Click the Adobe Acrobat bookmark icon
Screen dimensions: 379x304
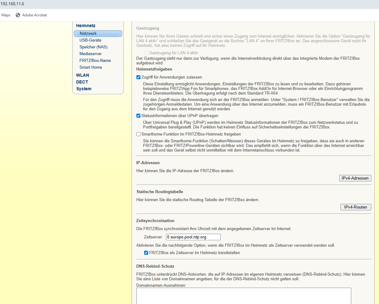point(18,15)
